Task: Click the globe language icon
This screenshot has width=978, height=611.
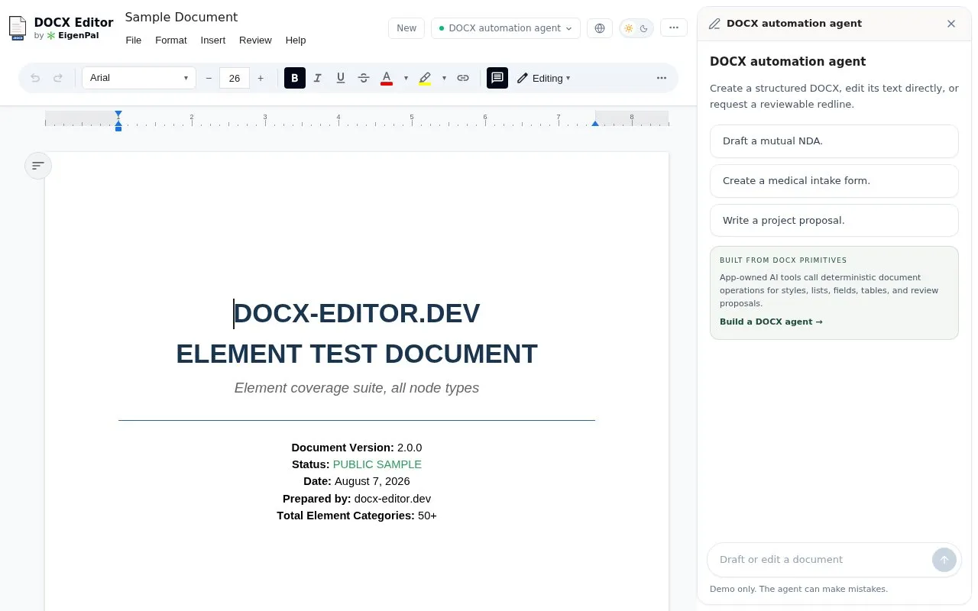Action: 600,28
